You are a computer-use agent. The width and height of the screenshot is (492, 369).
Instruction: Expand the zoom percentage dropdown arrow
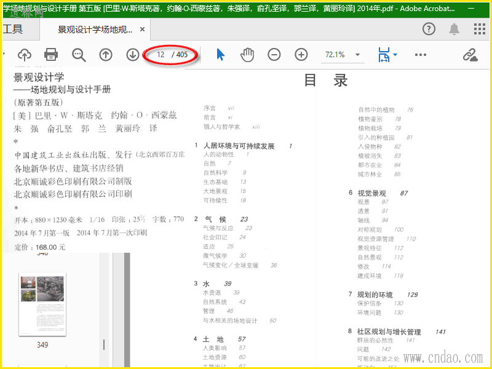357,55
